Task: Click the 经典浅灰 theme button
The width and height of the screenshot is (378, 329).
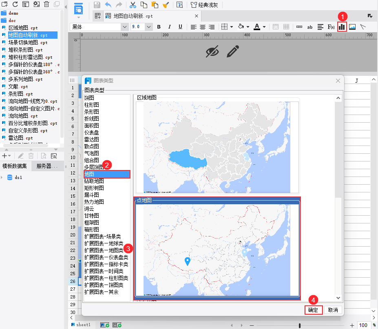Action: [x=204, y=5]
